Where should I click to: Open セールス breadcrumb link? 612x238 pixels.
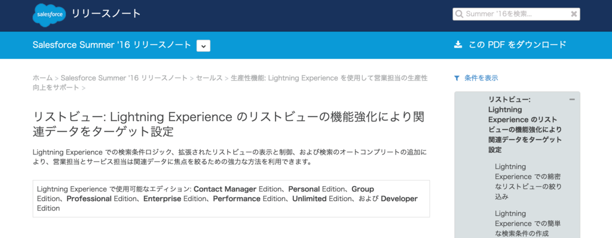209,78
